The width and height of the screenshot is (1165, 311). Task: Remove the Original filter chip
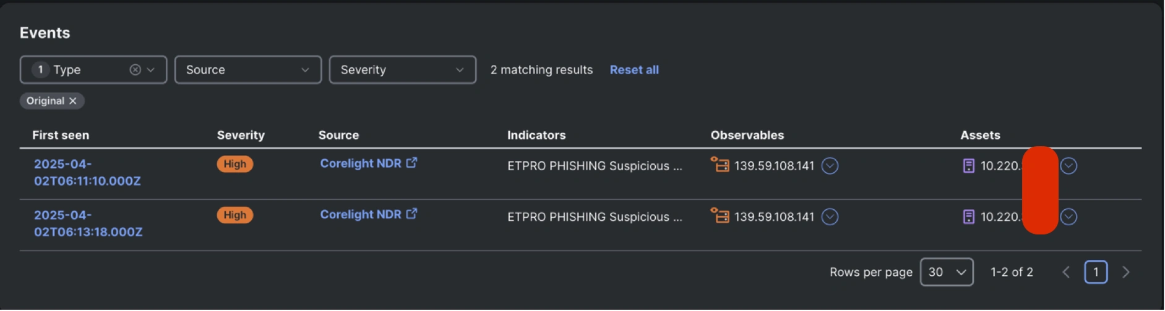(73, 101)
